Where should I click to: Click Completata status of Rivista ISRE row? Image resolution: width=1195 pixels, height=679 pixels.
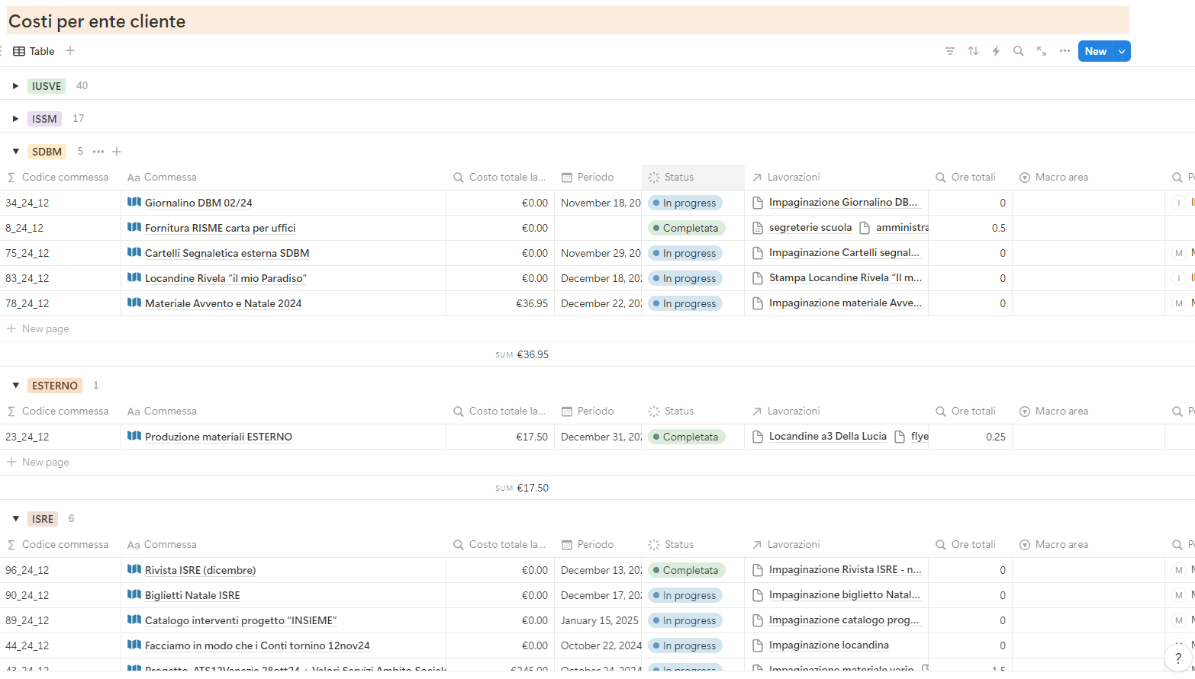(x=686, y=570)
